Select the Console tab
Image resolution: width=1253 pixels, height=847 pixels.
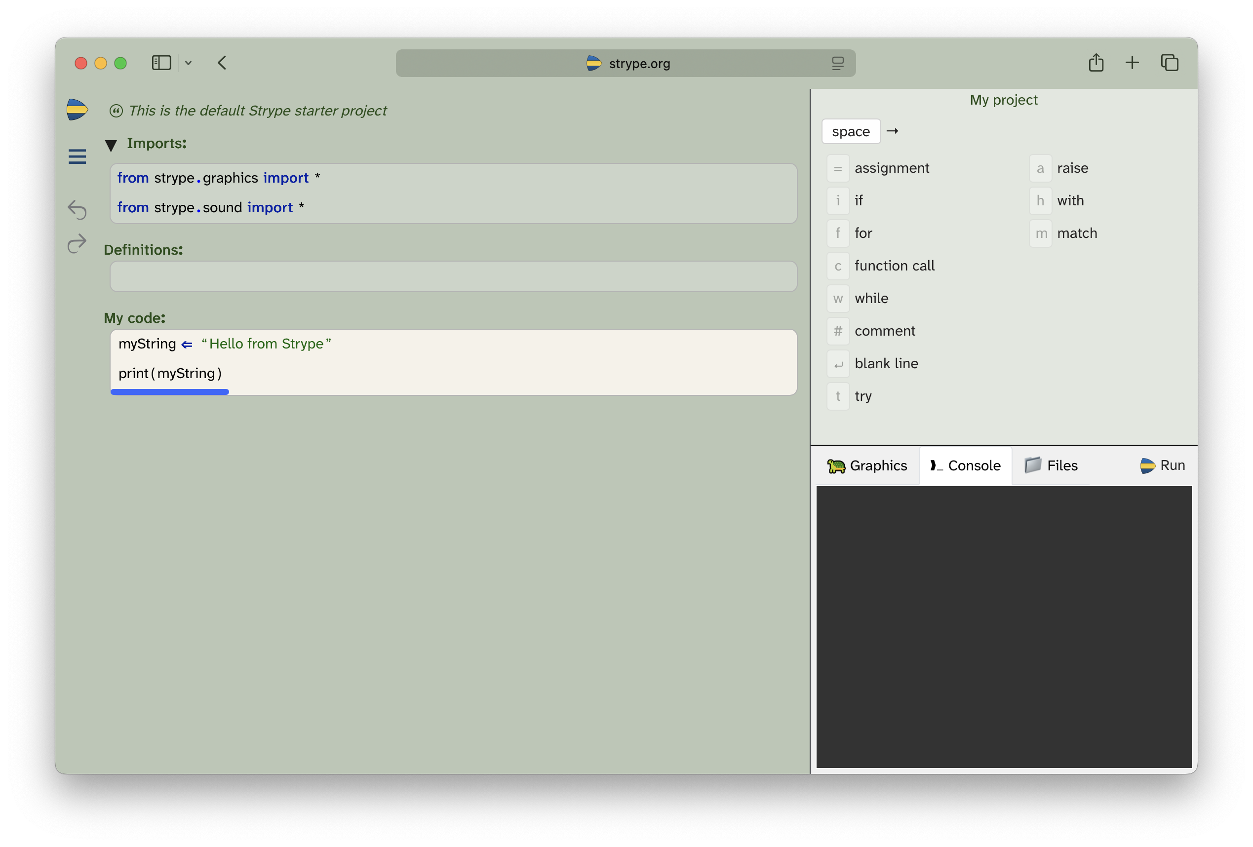965,466
